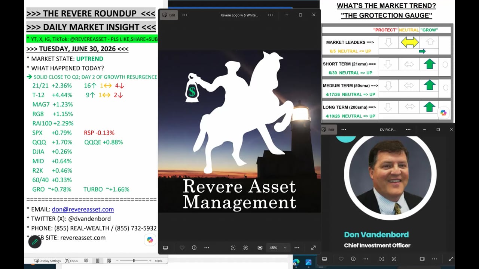
Task: Click the yellow neutral arrow for Market Leaders
Action: (409, 42)
